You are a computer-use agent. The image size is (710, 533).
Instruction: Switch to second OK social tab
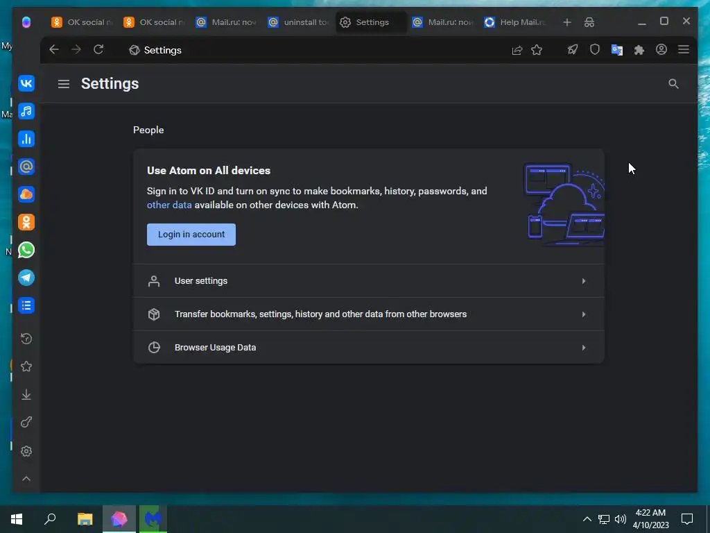tap(153, 22)
